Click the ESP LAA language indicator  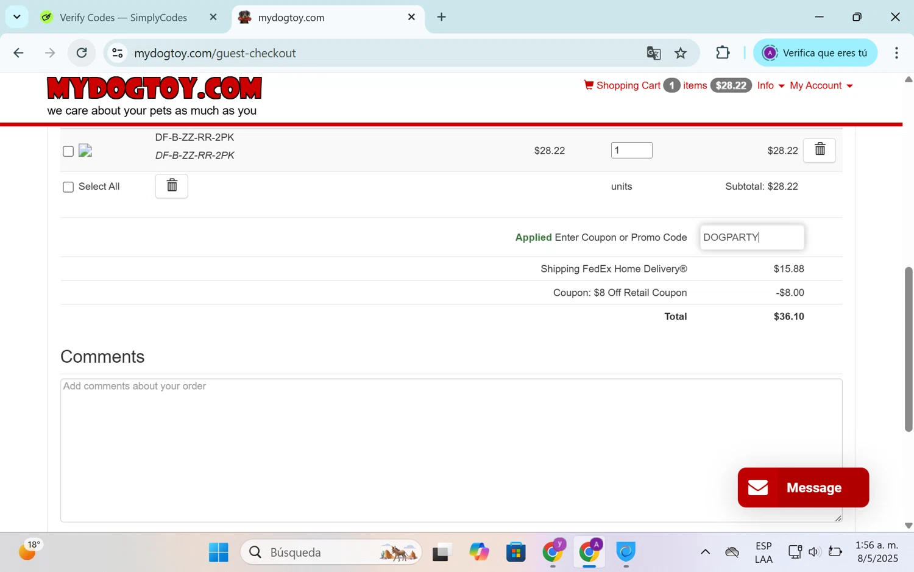click(763, 552)
